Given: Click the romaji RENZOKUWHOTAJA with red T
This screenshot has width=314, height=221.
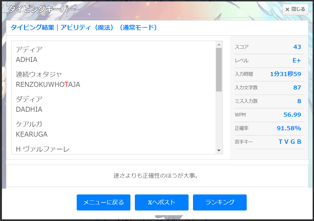Looking at the screenshot, I should [48, 85].
